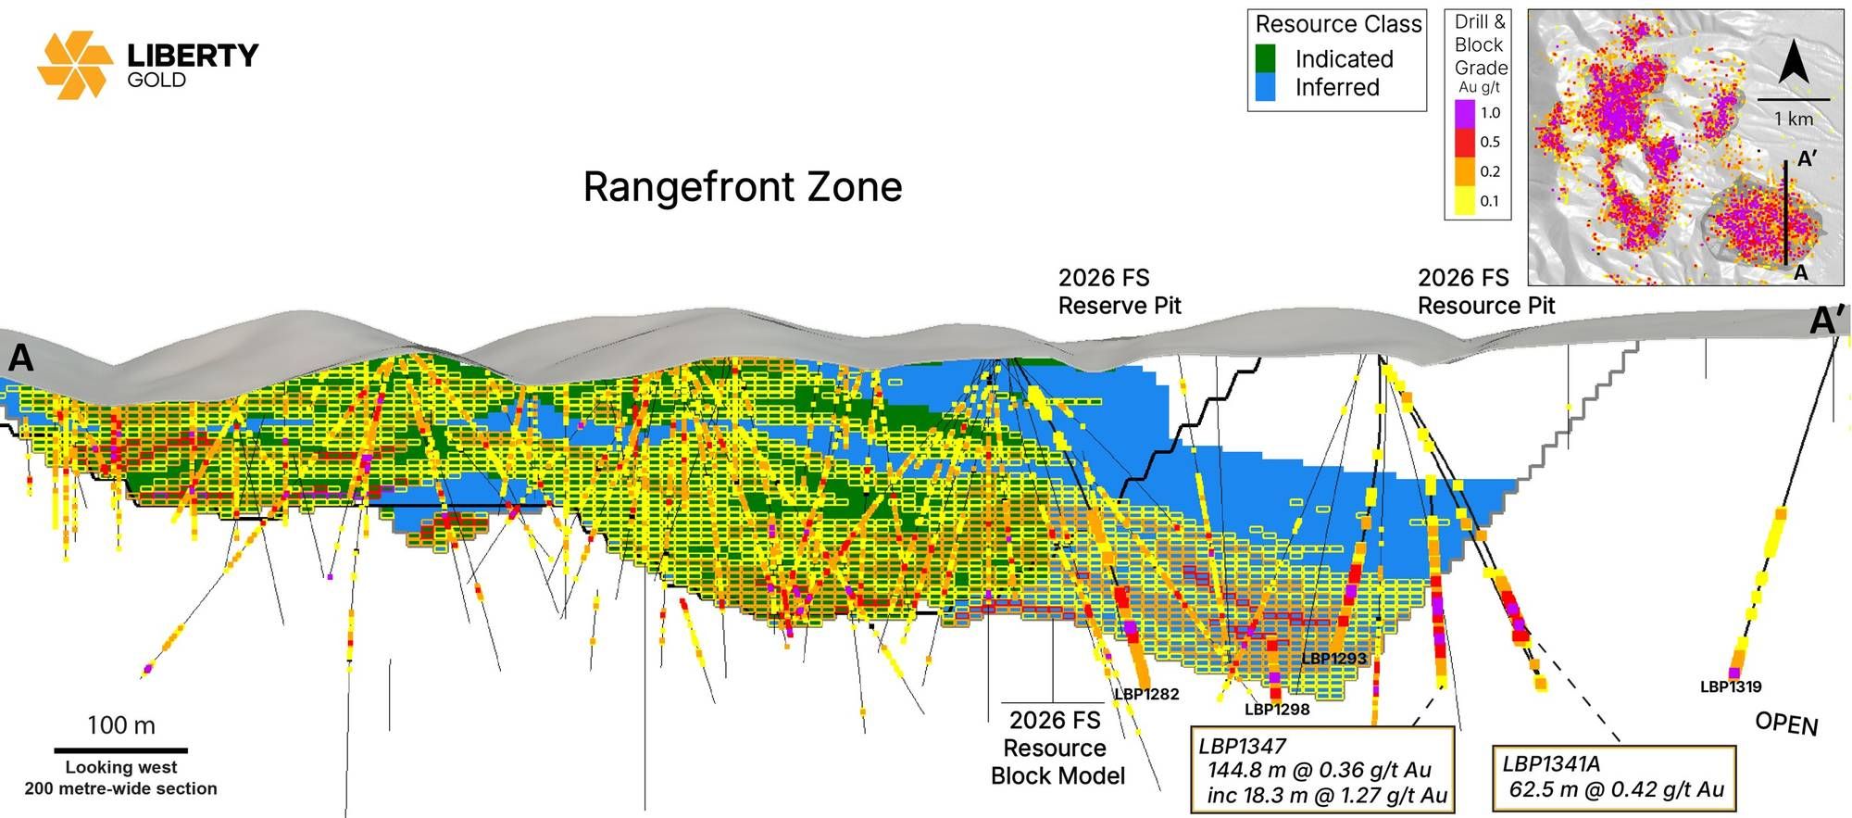The height and width of the screenshot is (818, 1852).
Task: Click the 'Resource Class' legend heading
Action: (1338, 24)
